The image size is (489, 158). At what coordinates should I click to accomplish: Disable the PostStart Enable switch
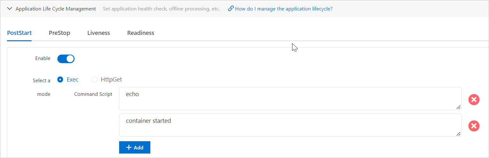tap(66, 59)
